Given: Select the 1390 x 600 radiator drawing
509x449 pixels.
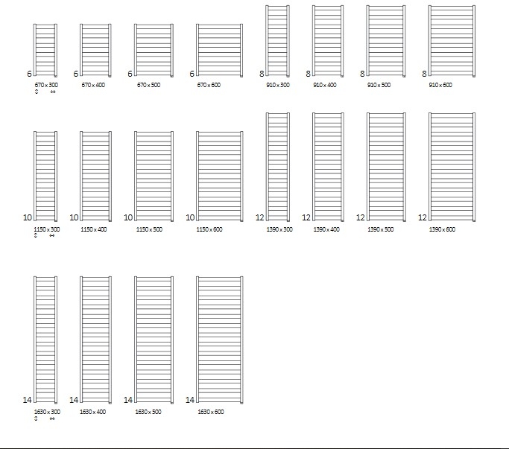Looking at the screenshot, I should click(x=452, y=167).
